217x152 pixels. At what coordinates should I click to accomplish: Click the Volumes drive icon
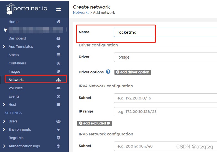(58, 88)
